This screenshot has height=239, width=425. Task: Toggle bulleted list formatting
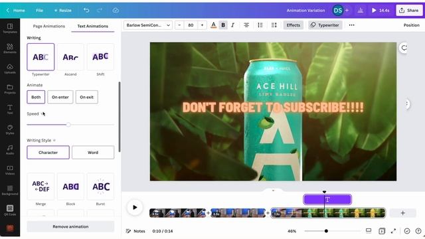[x=260, y=25]
